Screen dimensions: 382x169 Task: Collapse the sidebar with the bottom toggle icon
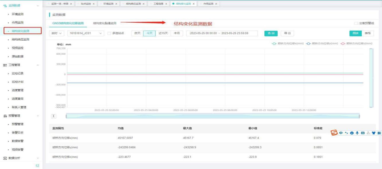tap(37, 165)
